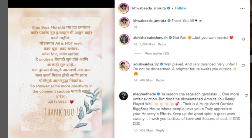Click the verified badge next to header username
This screenshot has height=138, width=252.
169,8
